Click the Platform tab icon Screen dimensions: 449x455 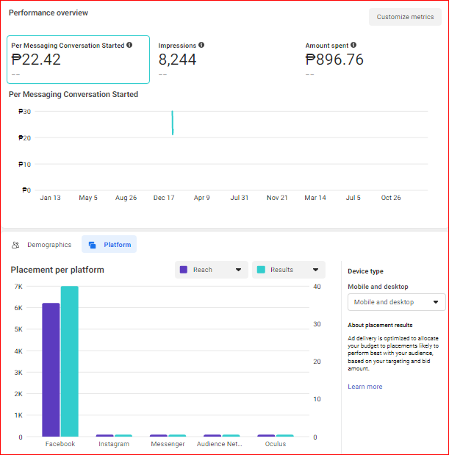[93, 245]
